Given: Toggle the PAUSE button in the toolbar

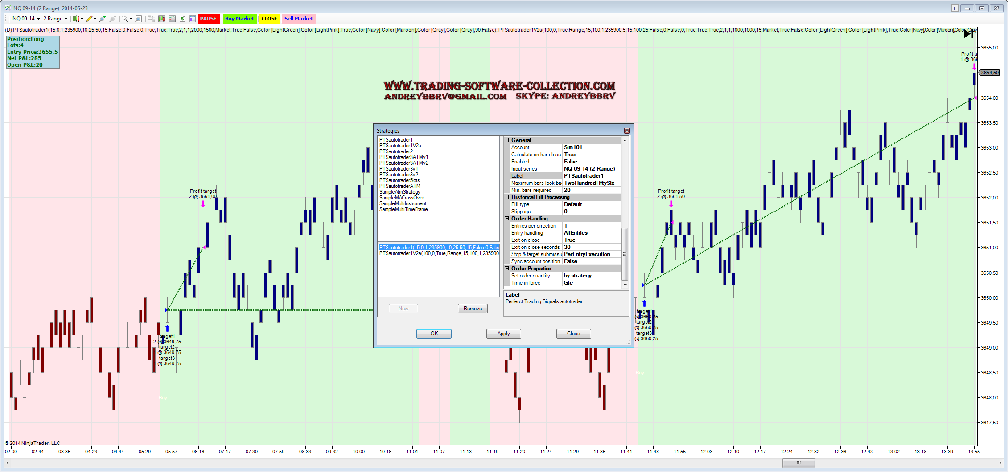Looking at the screenshot, I should pos(208,19).
